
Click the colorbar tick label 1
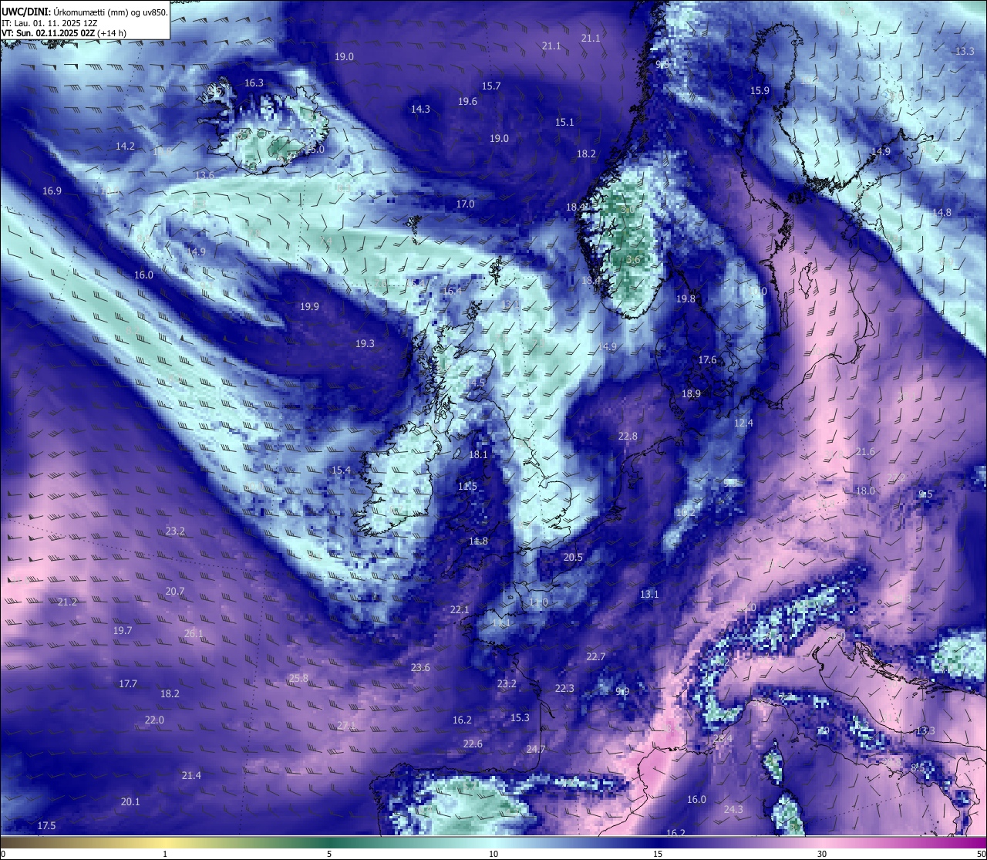(165, 854)
